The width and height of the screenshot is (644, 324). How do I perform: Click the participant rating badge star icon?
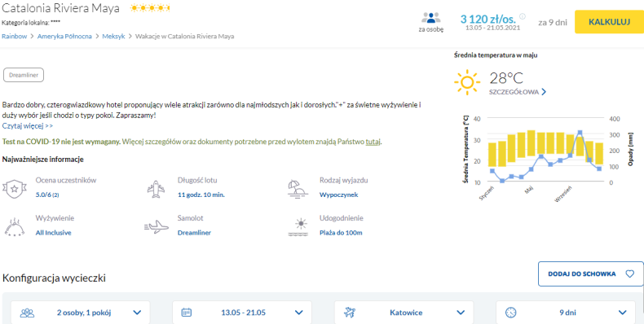point(15,188)
